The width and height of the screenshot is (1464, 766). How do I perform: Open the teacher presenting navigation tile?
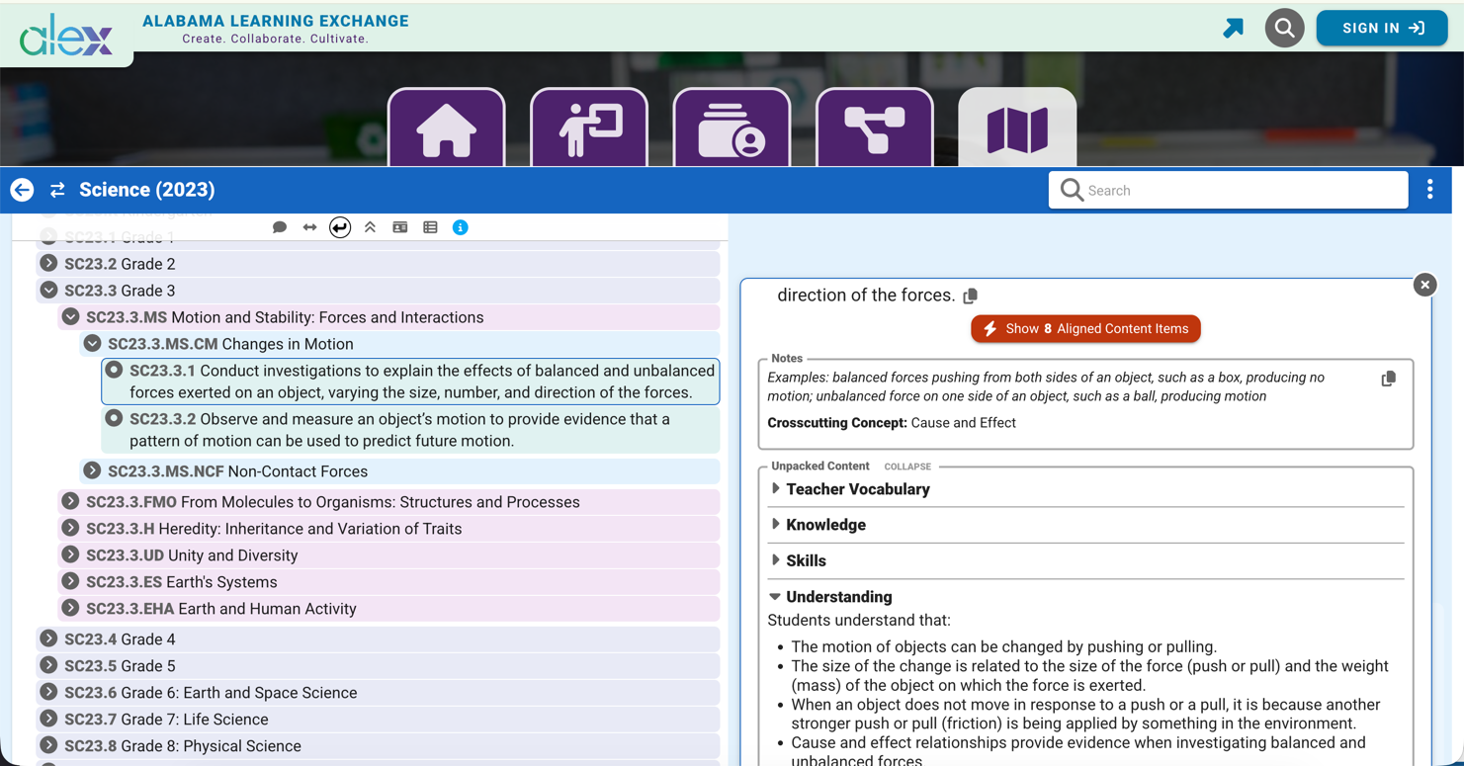pyautogui.click(x=589, y=128)
